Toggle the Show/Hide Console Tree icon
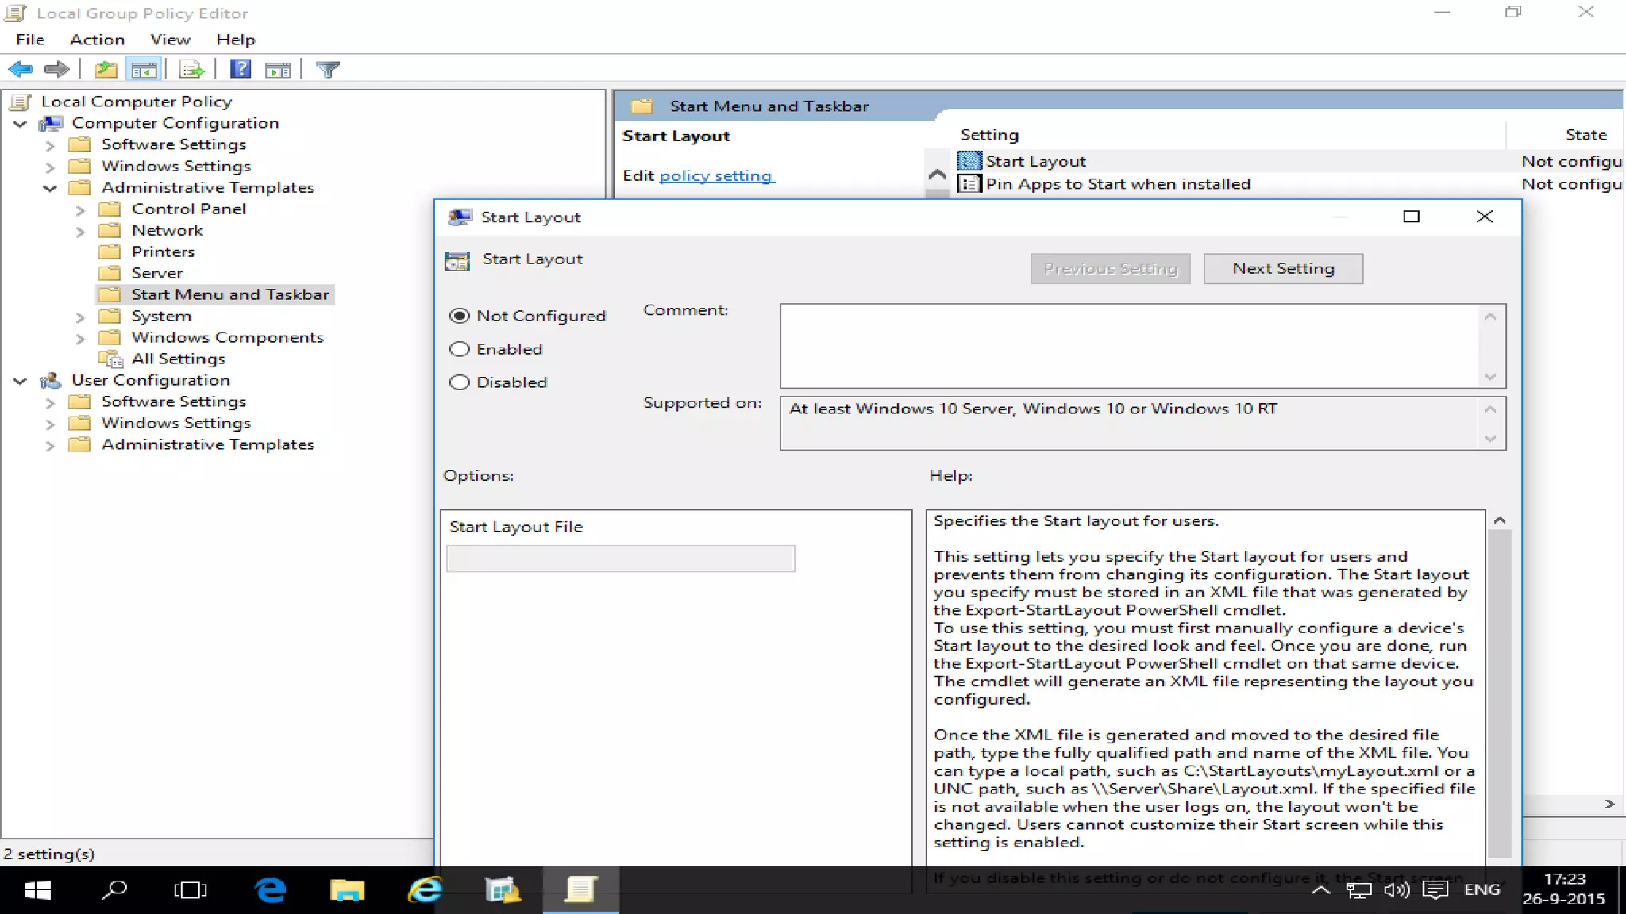The image size is (1626, 914). tap(144, 70)
